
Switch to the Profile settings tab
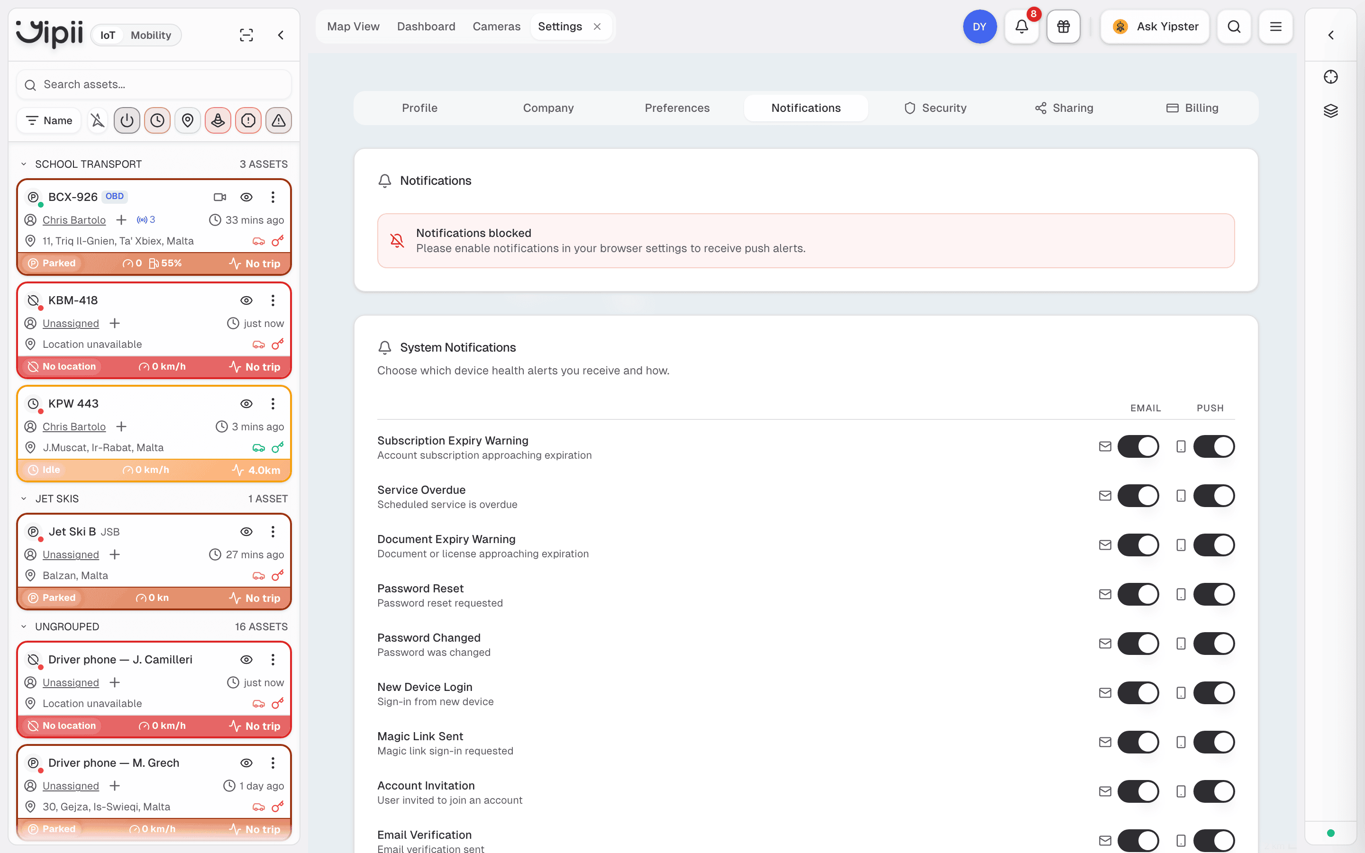tap(419, 108)
